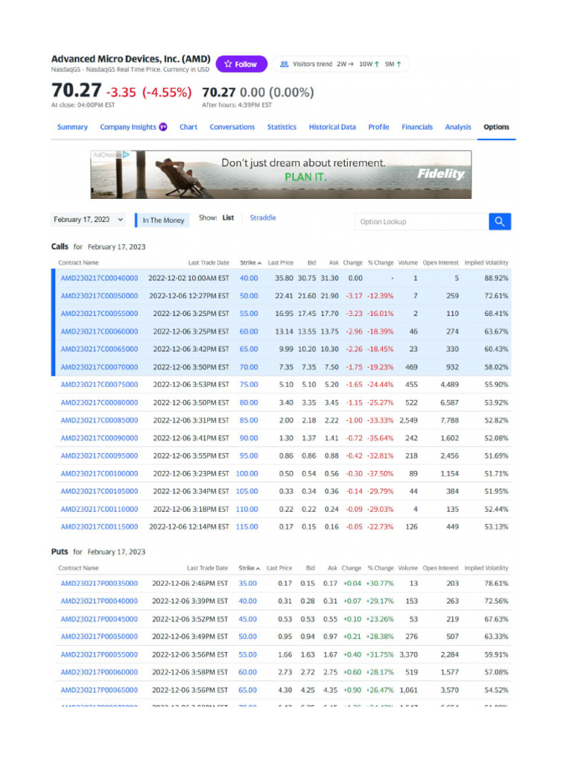Click volume value 3,370 in puts
Screen dimensions: 572x763
point(409,655)
